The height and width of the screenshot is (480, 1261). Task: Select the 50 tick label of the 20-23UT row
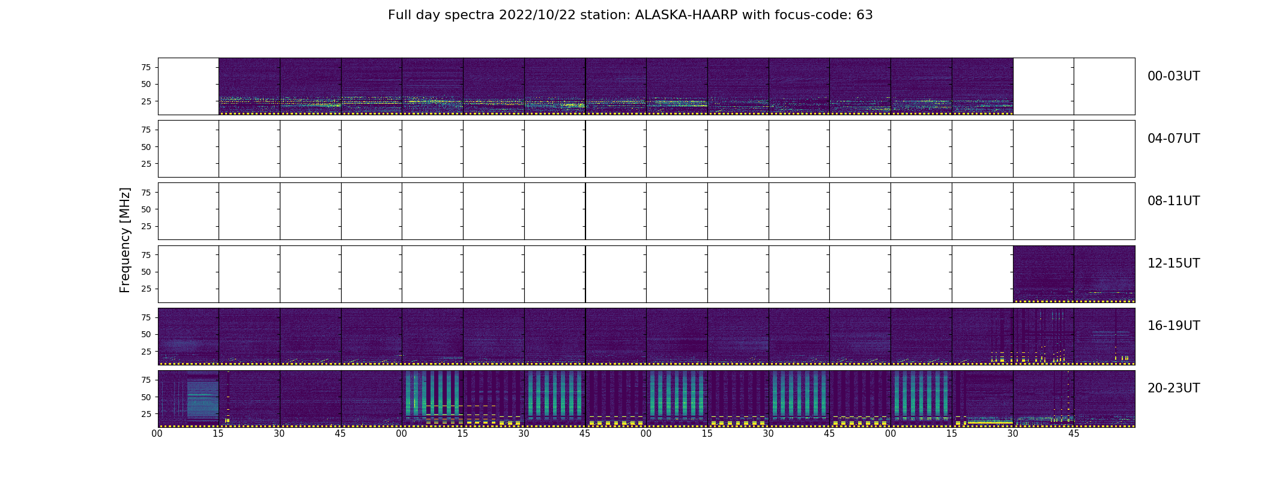point(146,397)
